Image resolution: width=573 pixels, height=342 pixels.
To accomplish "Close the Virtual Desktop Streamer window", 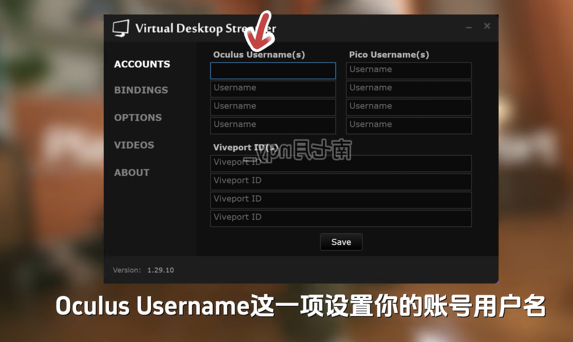I will [487, 26].
